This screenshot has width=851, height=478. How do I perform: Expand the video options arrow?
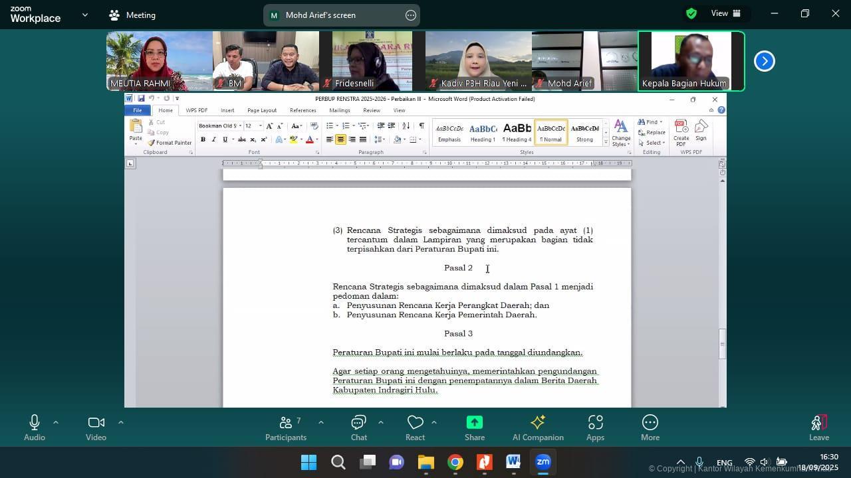click(120, 422)
